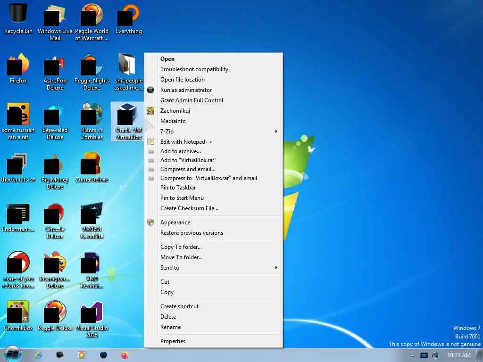Choose Add to "VirtualBox.rar"
Screen dimensions: 483x362
point(214,160)
